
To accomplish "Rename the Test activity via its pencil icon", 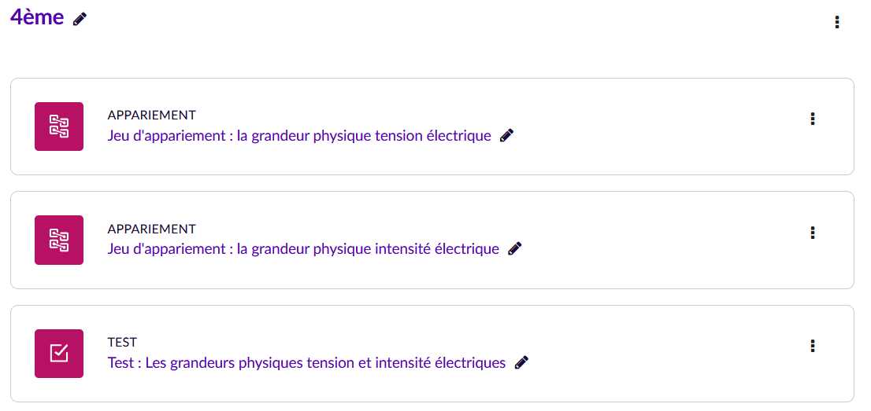I will pyautogui.click(x=521, y=362).
